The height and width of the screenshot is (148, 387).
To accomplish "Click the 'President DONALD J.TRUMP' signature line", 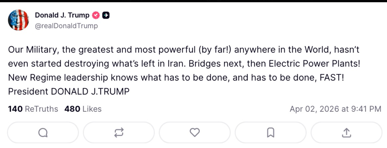I will tap(69, 92).
